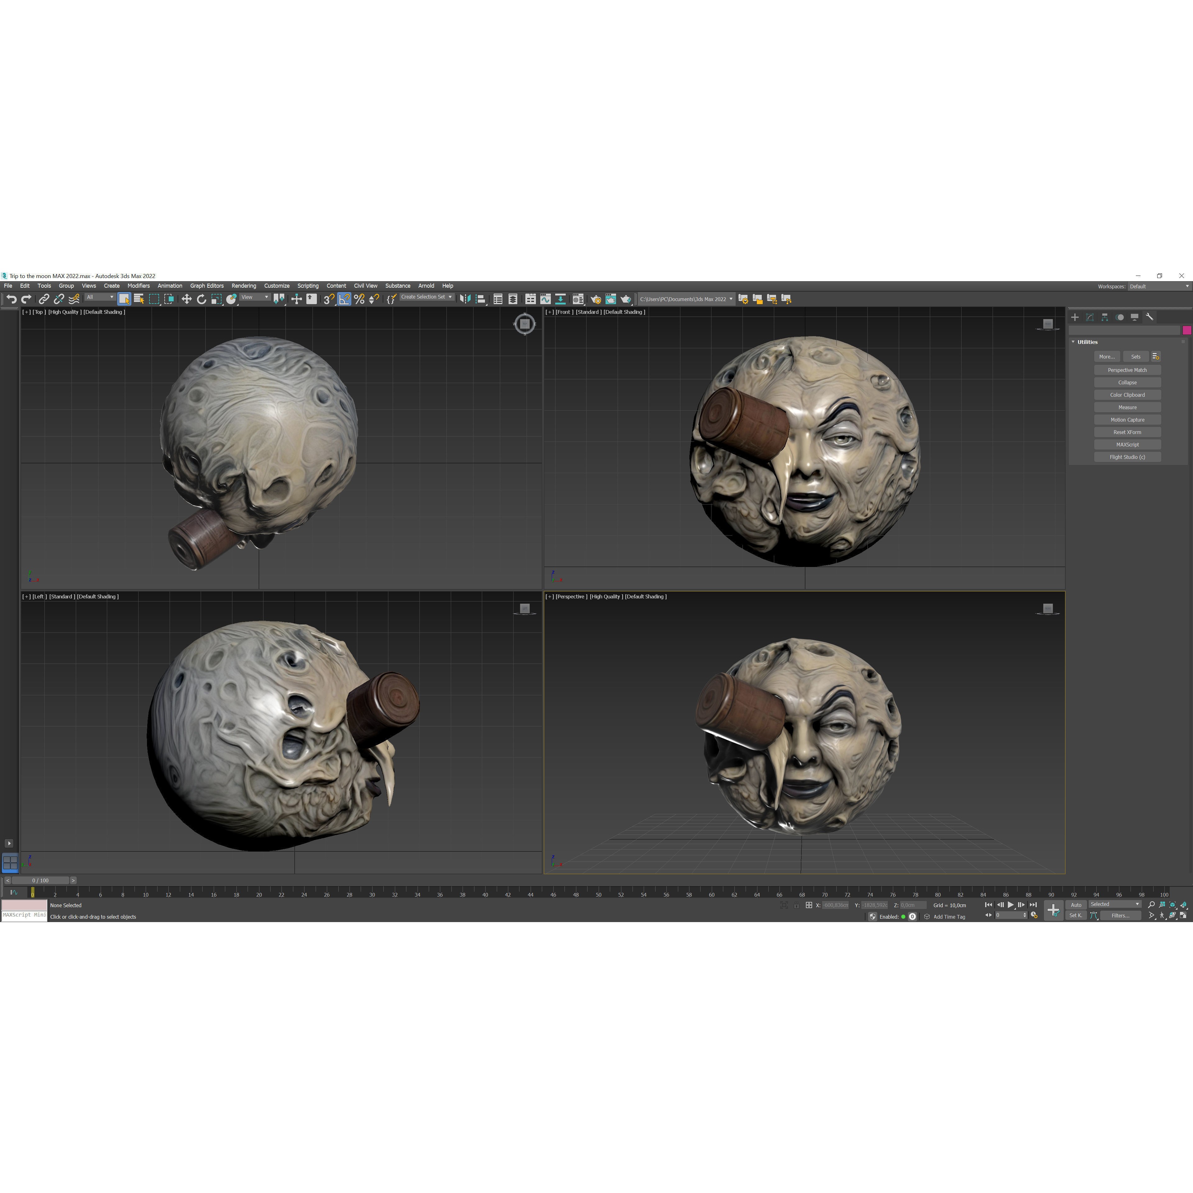1193x1193 pixels.
Task: Collapse the Utilities rollout
Action: [1073, 342]
